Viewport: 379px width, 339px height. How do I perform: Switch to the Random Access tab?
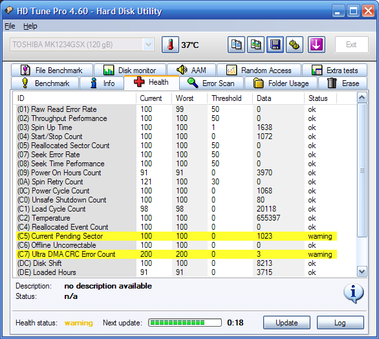(x=259, y=71)
